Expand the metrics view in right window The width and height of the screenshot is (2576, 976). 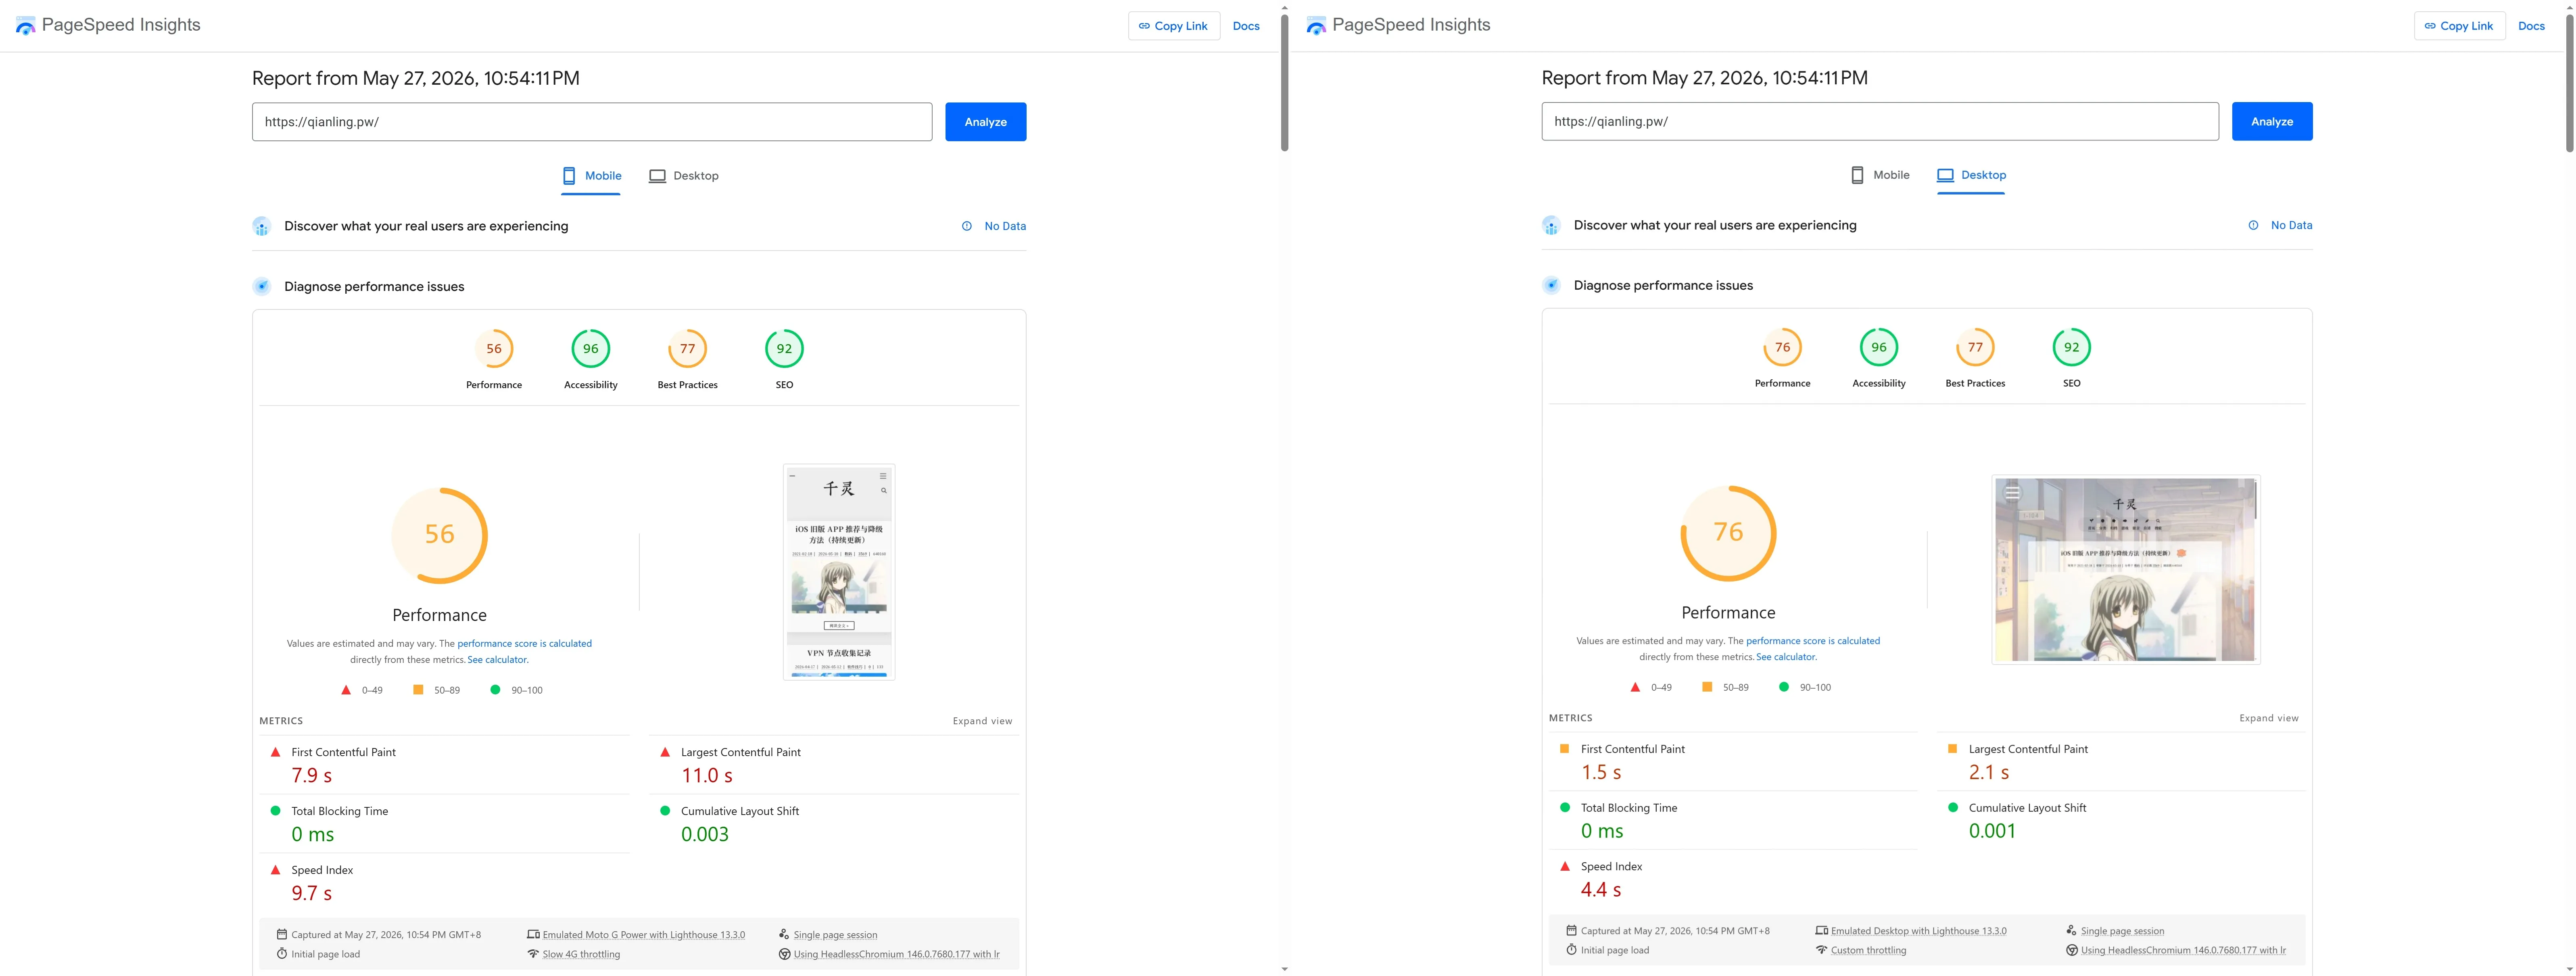2269,718
